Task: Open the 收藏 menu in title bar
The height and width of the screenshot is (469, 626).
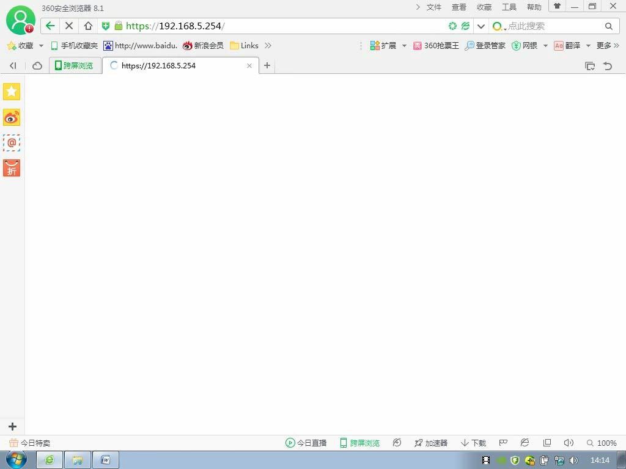Action: (484, 7)
